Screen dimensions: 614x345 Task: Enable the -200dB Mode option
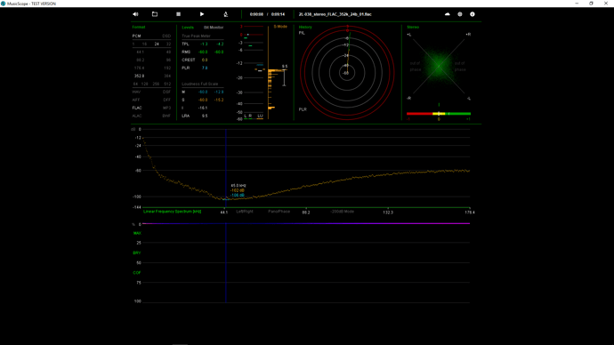tap(343, 212)
